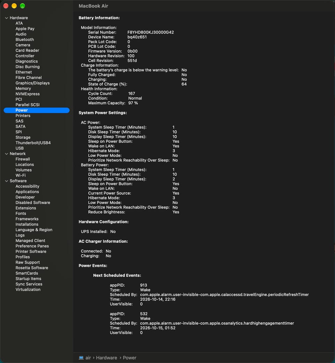
Task: Click 'Power' in the bottom path bar
Action: (x=129, y=358)
